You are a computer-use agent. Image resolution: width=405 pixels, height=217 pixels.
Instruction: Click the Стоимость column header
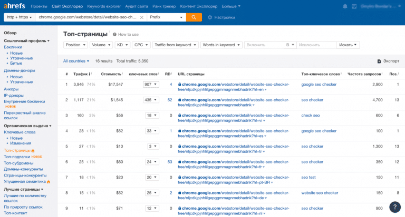coord(111,74)
